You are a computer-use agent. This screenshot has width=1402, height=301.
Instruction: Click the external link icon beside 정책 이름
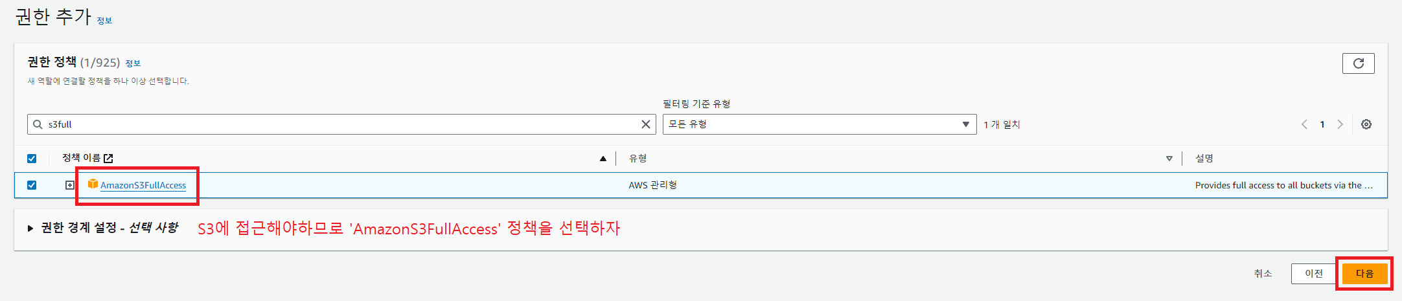[x=108, y=159]
